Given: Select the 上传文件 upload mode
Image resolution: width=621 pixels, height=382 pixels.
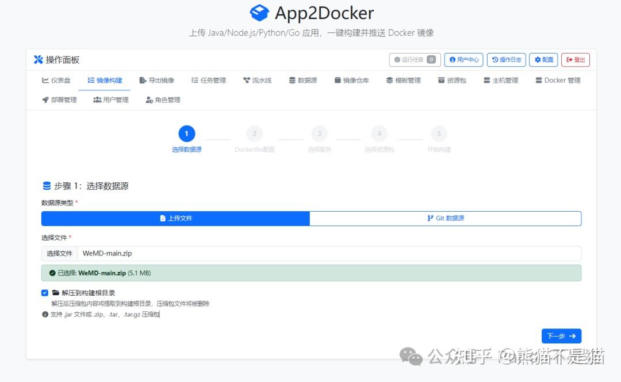Looking at the screenshot, I should click(175, 219).
